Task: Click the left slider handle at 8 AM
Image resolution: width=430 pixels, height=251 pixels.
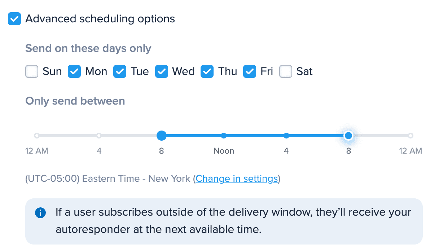Action: point(161,135)
